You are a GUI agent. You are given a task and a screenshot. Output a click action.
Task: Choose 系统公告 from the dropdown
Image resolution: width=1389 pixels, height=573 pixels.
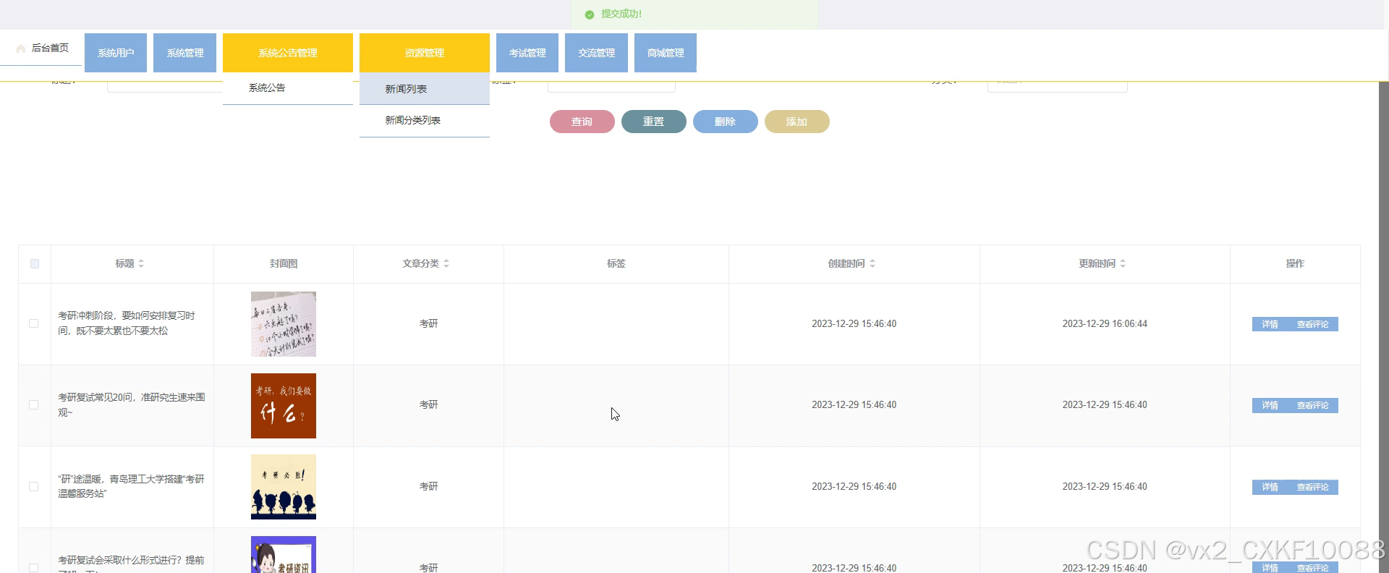pyautogui.click(x=288, y=88)
